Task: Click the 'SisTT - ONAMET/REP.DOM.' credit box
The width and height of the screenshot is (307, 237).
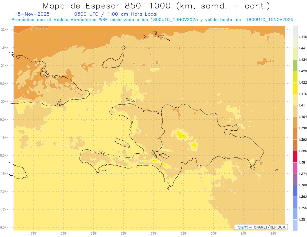Action: [x=261, y=227]
